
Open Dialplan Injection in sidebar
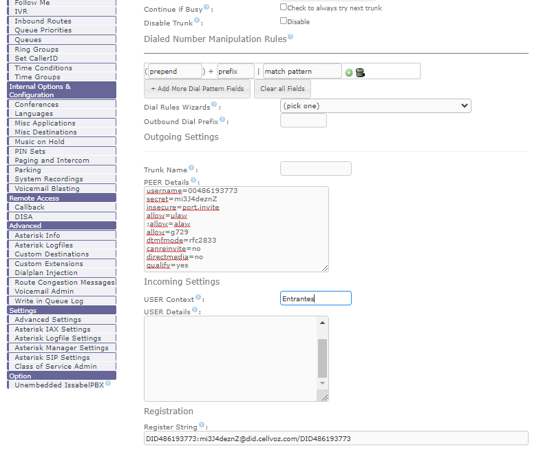pos(46,272)
